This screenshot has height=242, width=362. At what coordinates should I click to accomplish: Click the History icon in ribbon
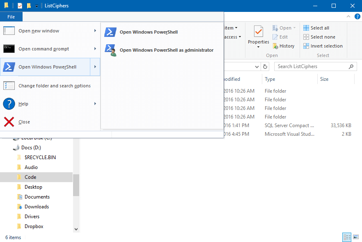[x=275, y=46]
